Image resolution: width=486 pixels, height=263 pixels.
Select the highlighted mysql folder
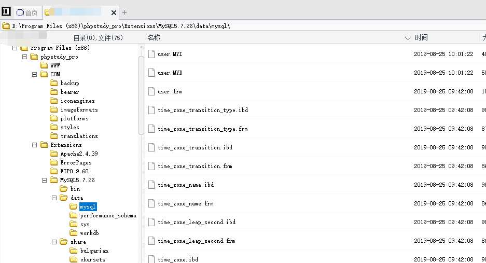[x=88, y=206]
